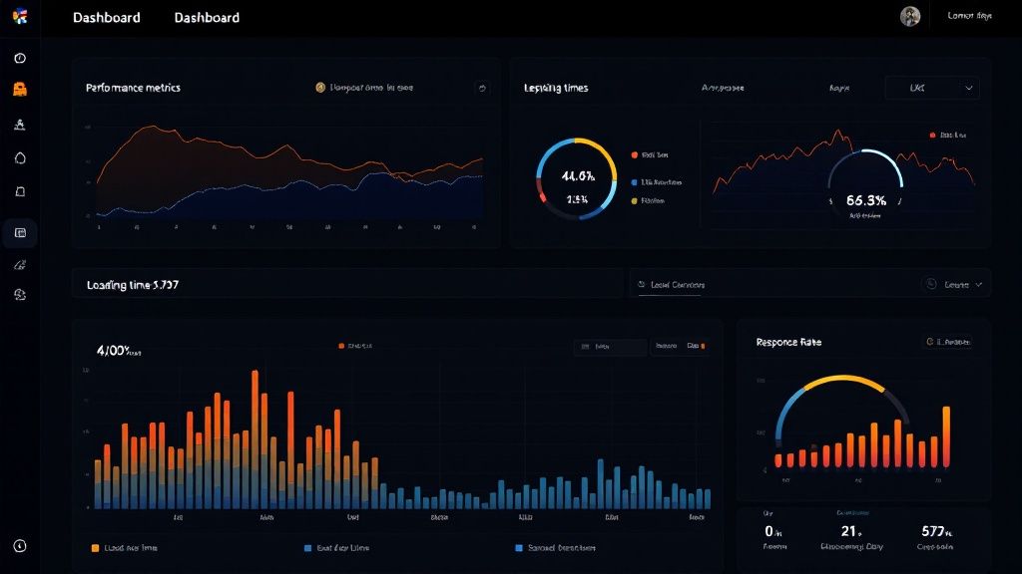Click the circular info icon at the sidebar bottom
Screen dimensions: 1022x574
click(20, 546)
